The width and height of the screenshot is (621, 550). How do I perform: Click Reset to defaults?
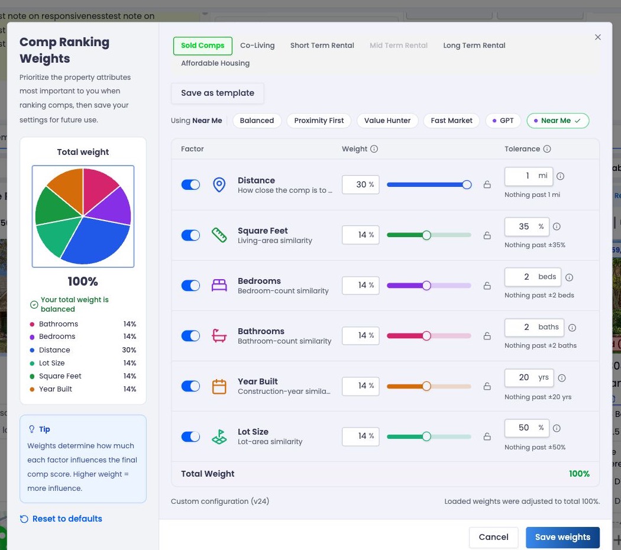(61, 519)
